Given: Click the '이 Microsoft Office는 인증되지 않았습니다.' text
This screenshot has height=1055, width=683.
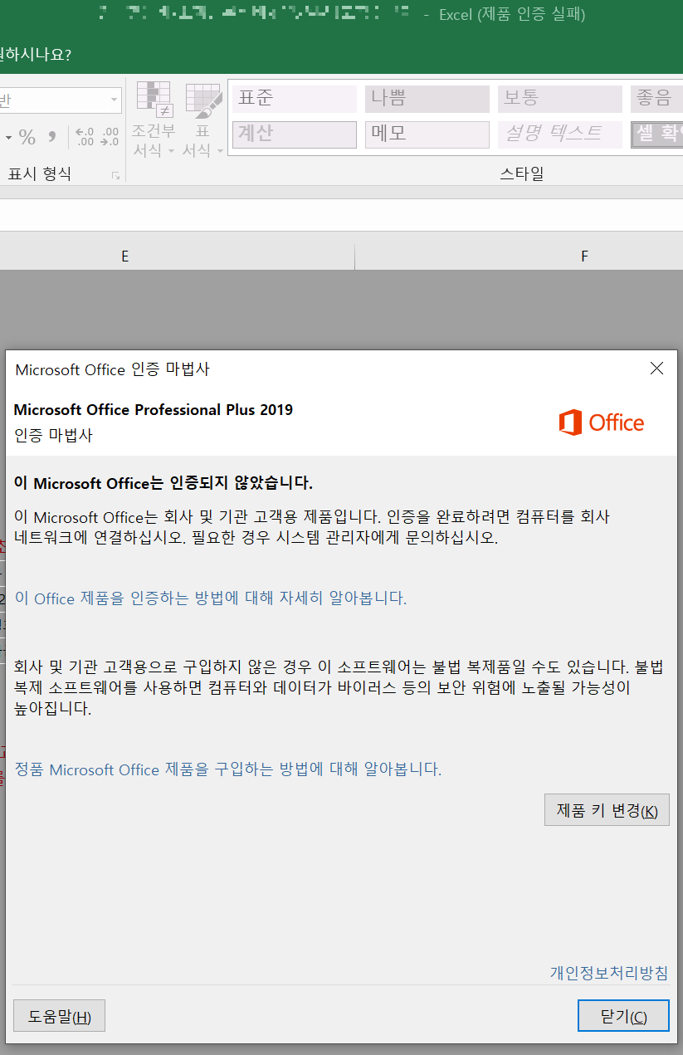Looking at the screenshot, I should [x=163, y=483].
